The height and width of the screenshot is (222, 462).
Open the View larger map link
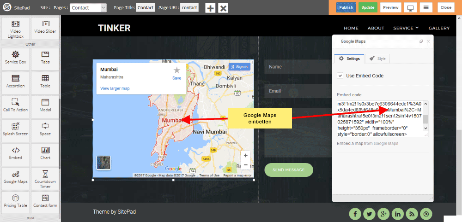(x=115, y=88)
